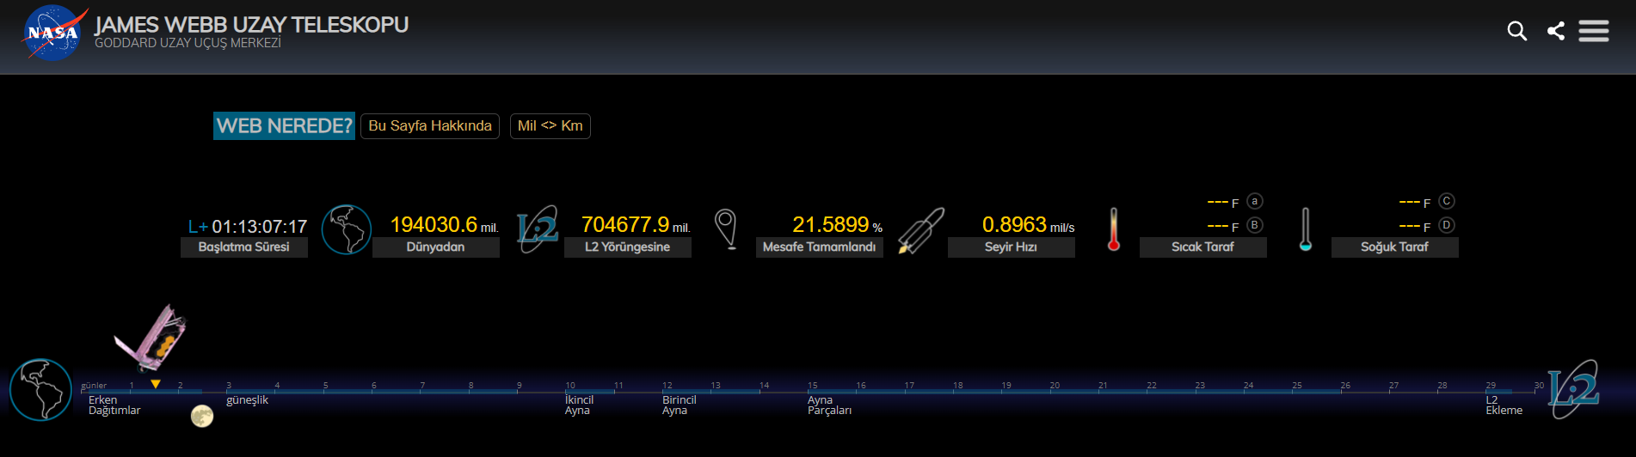Screen dimensions: 1636x457
Task: Click the Moon icon below timeline
Action: pos(202,417)
